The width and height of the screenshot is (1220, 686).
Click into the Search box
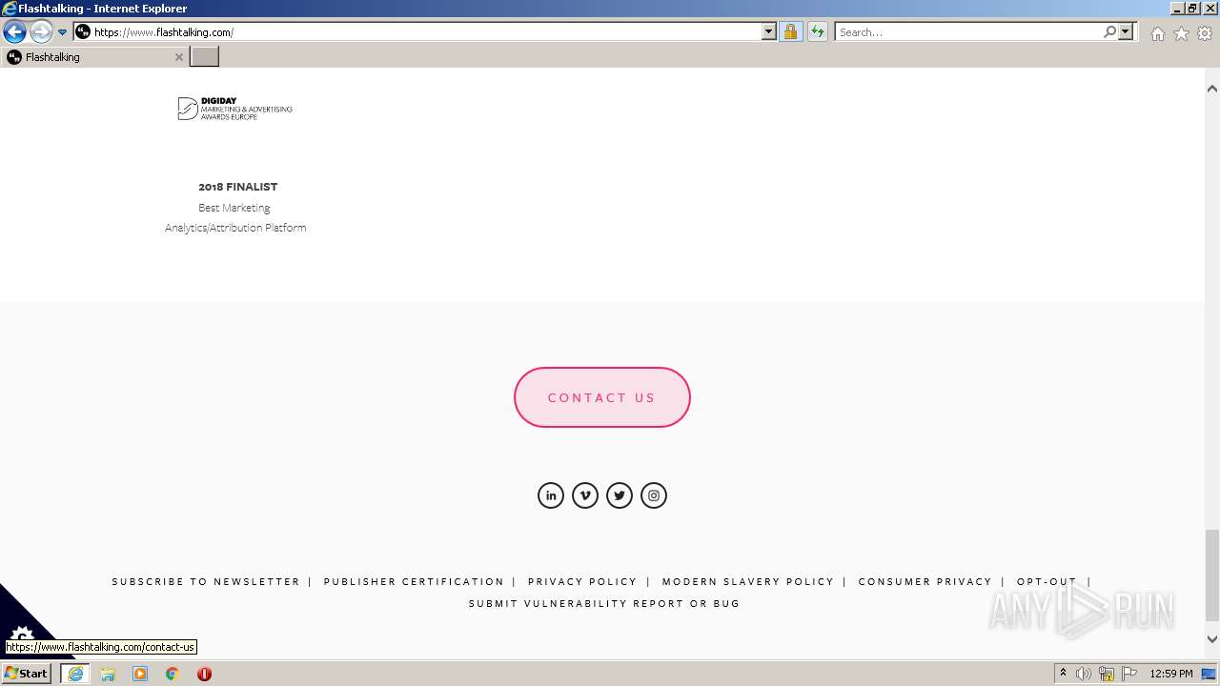point(968,31)
